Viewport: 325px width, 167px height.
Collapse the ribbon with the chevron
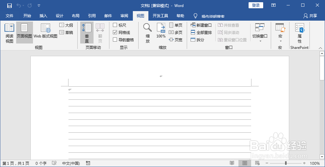tap(320, 48)
